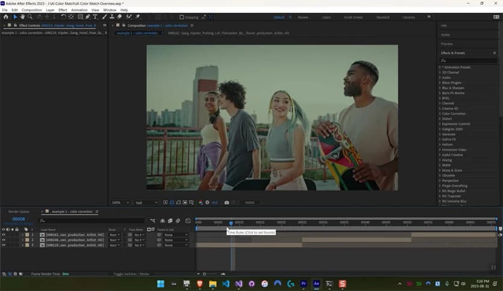Open the Graph Editor icon
503x291 pixels.
[188, 221]
